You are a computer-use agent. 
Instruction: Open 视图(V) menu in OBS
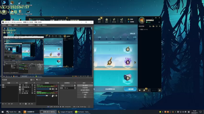pos(16,25)
